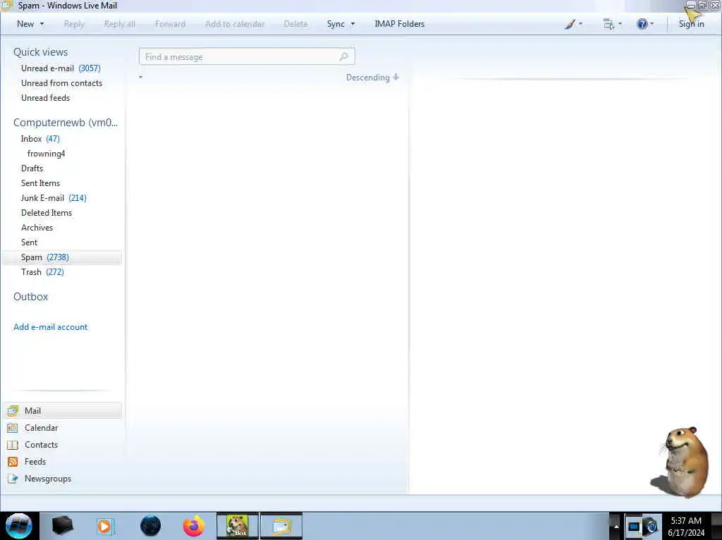Select the Archives folder
The height and width of the screenshot is (540, 722).
coord(37,228)
